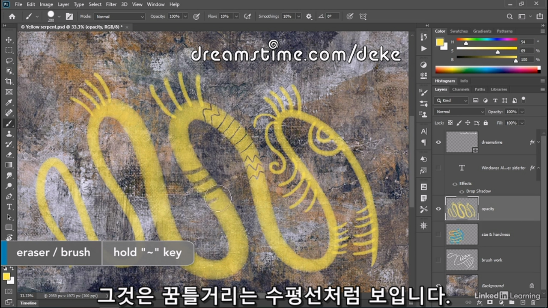The width and height of the screenshot is (548, 308).
Task: Open the Window menu
Action: coord(156,4)
